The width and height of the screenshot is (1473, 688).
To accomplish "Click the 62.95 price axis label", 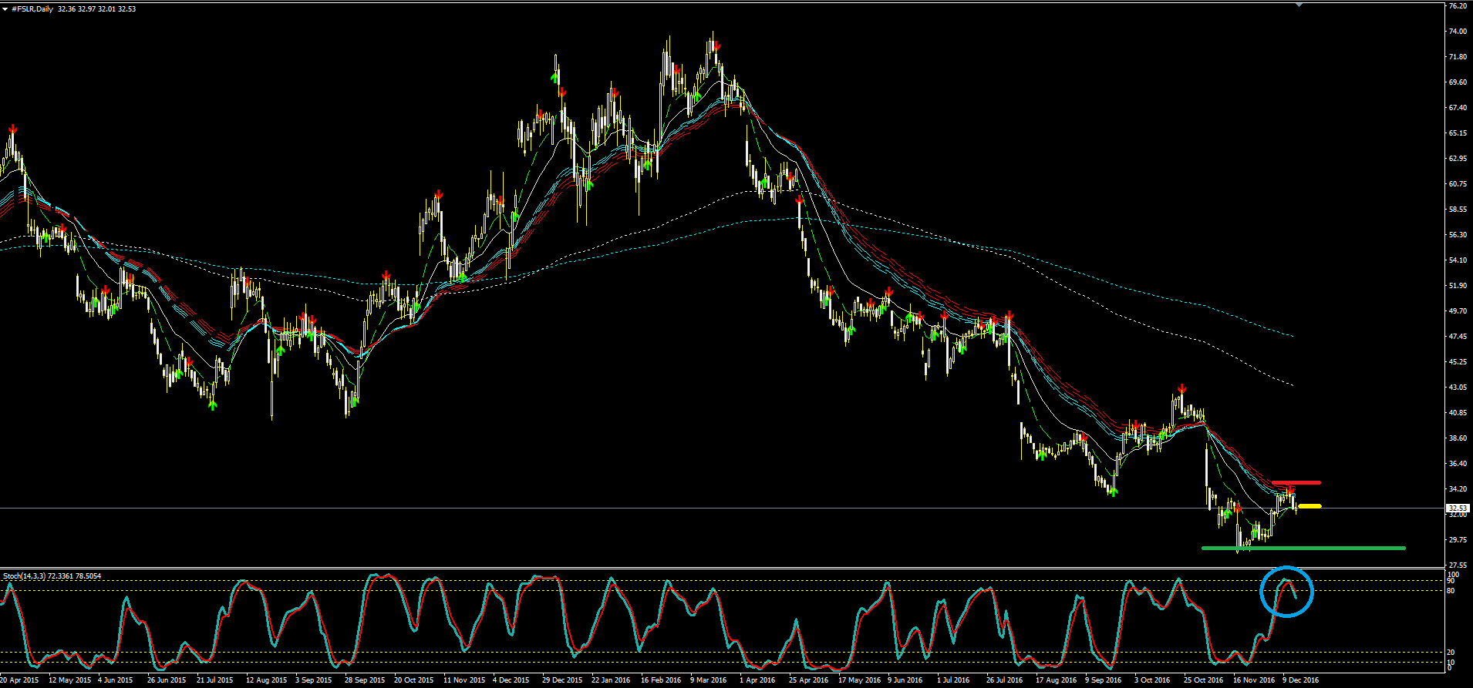I will pos(1458,159).
